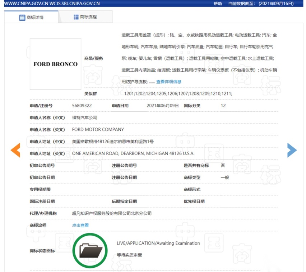The image size is (306, 272).
Task: Click the 商标状态图标 label
Action: point(42,251)
